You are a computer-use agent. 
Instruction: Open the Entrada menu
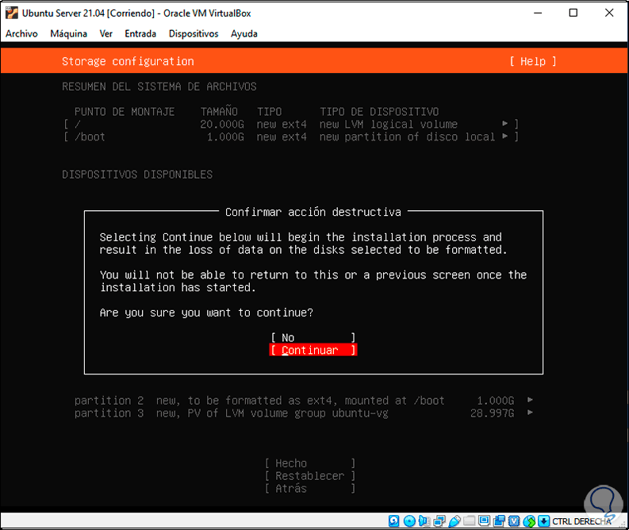pyautogui.click(x=140, y=33)
